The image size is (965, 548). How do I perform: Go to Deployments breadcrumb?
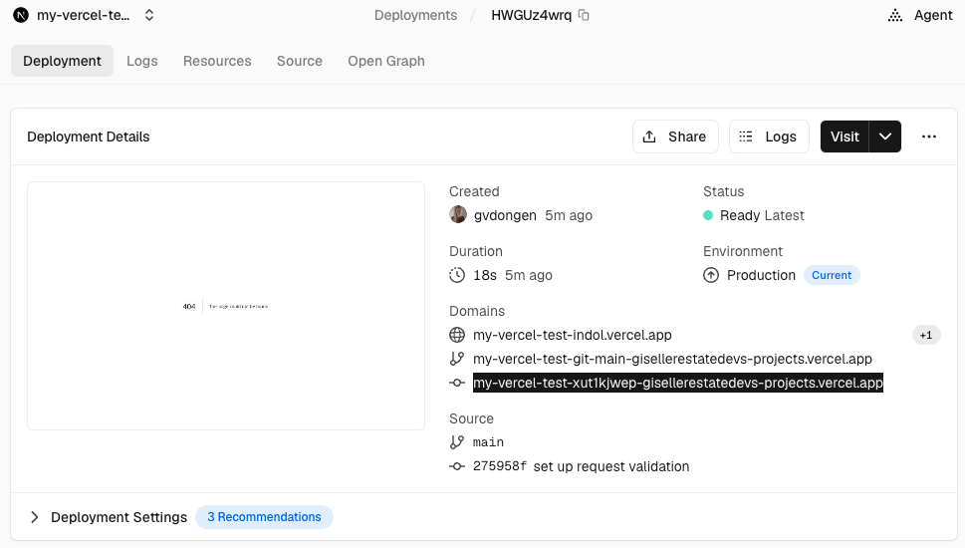pyautogui.click(x=415, y=15)
